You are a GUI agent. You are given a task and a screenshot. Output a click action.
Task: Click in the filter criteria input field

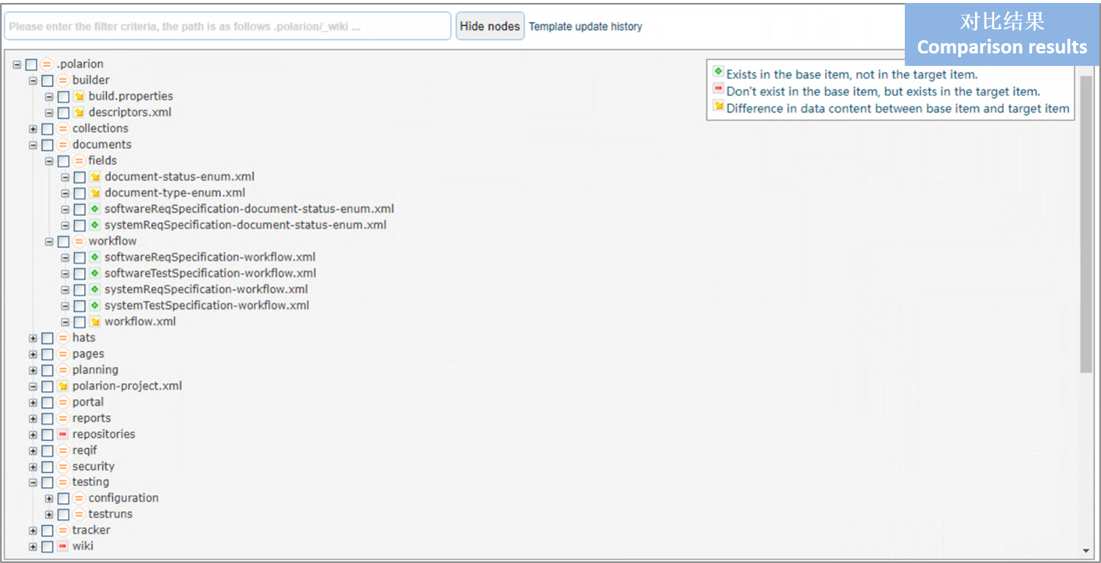pos(228,26)
